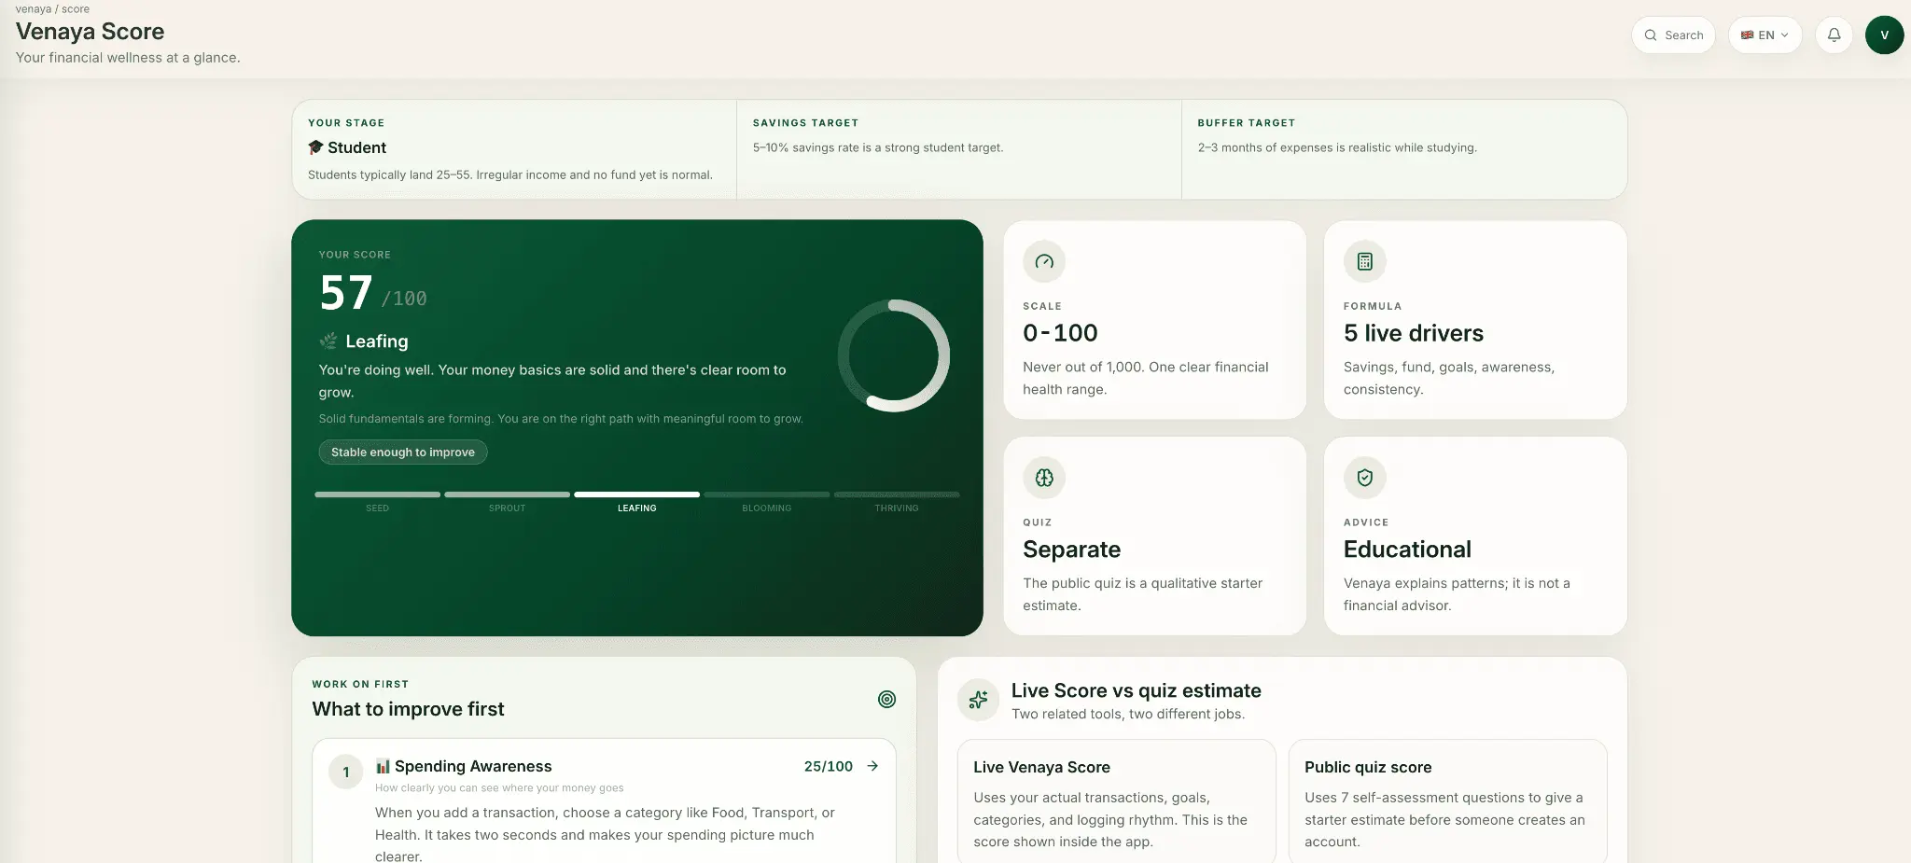This screenshot has height=863, width=1911.
Task: Select the LEAFING stage segment
Action: [636, 494]
